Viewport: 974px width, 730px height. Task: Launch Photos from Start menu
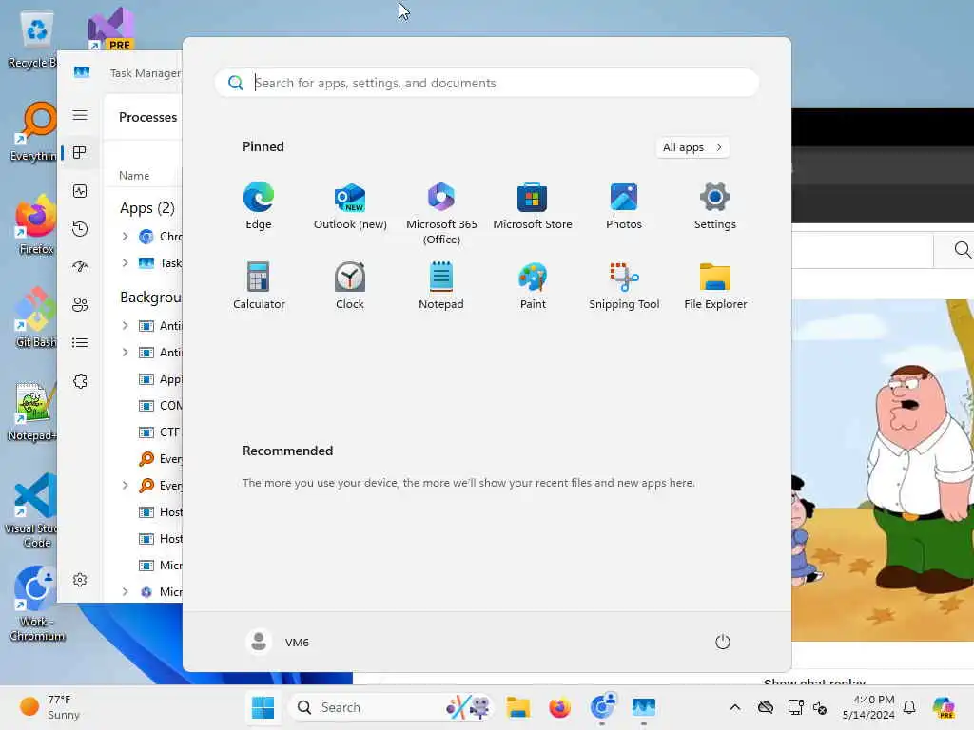(624, 206)
